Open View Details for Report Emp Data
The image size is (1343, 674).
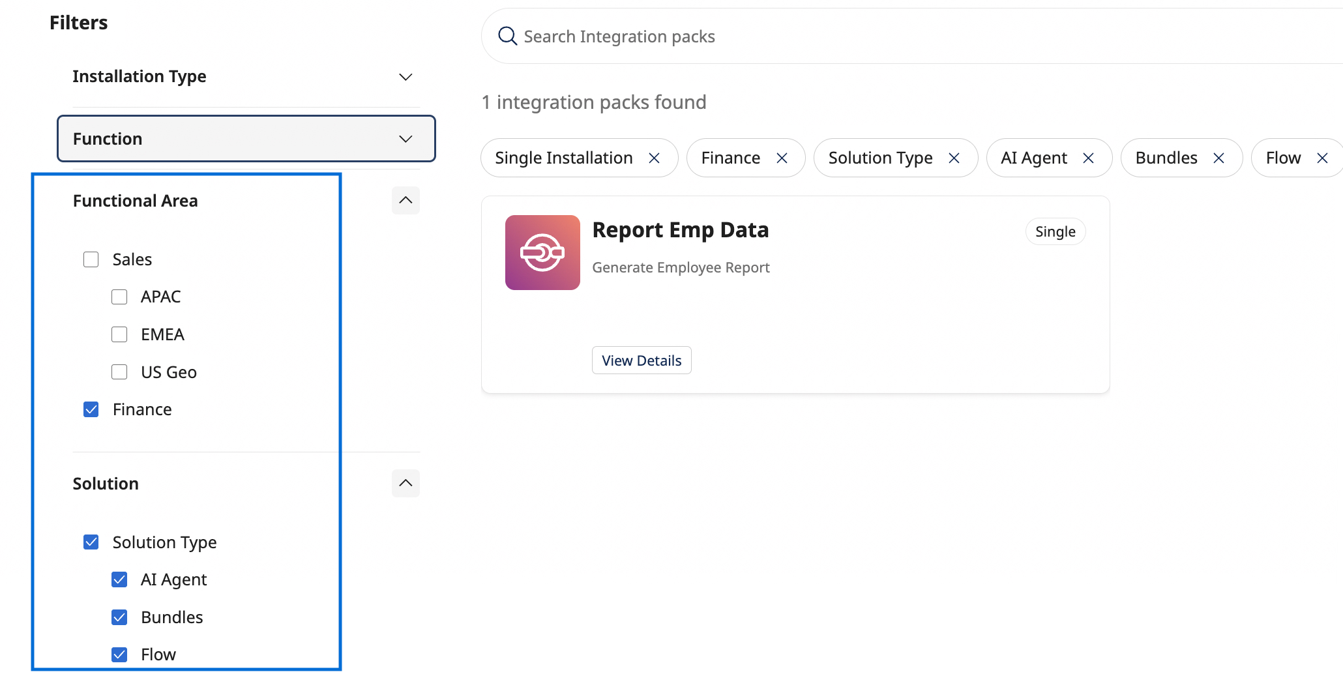(x=641, y=360)
